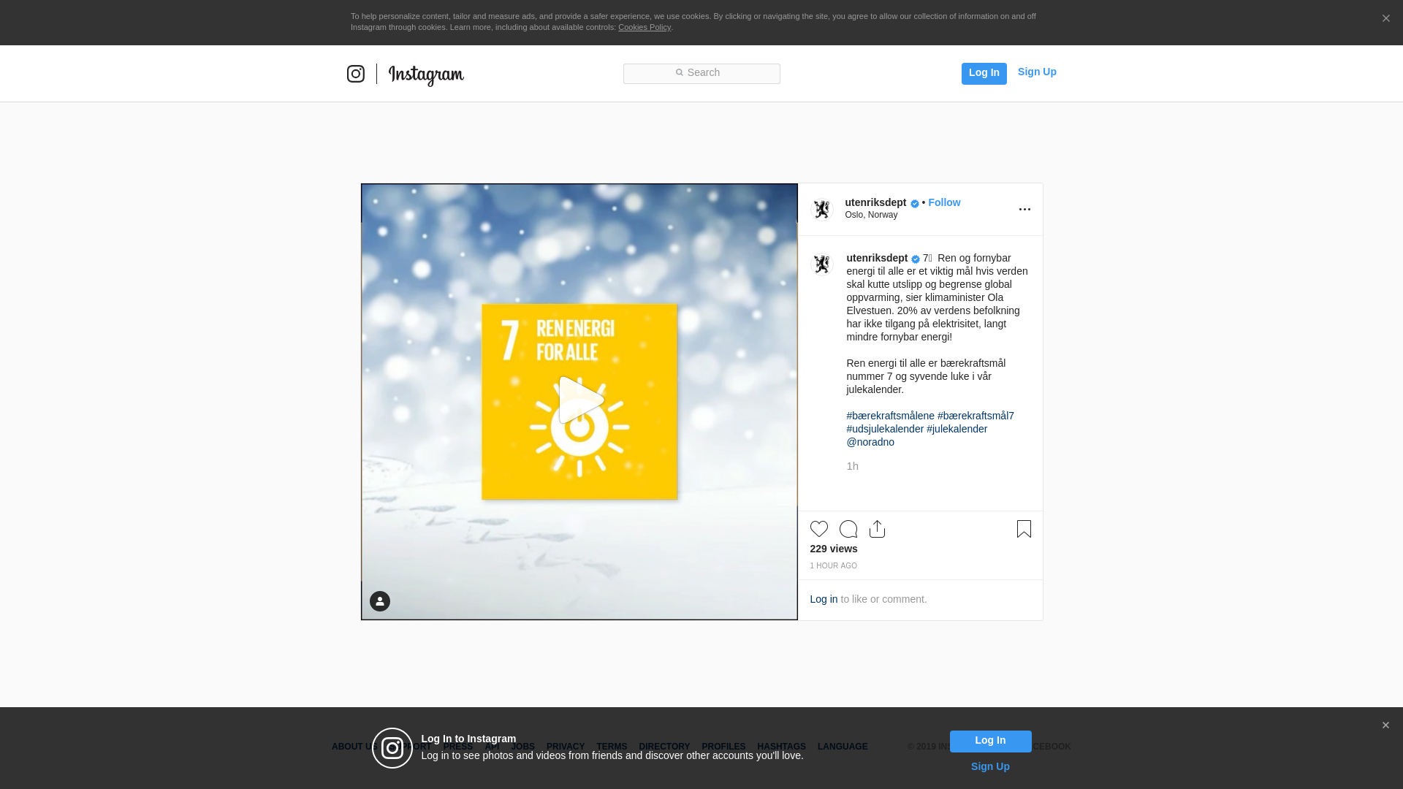Click the share post icon
This screenshot has height=789, width=1403.
877,529
